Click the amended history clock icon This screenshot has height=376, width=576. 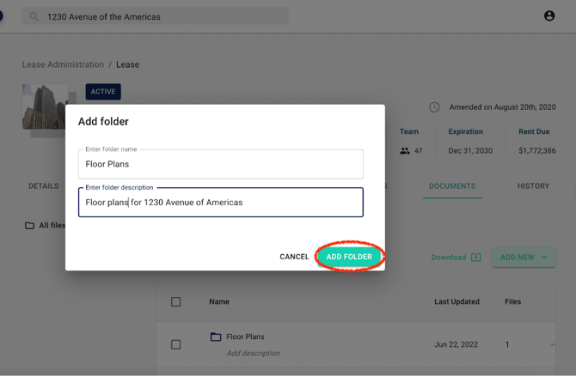point(434,107)
